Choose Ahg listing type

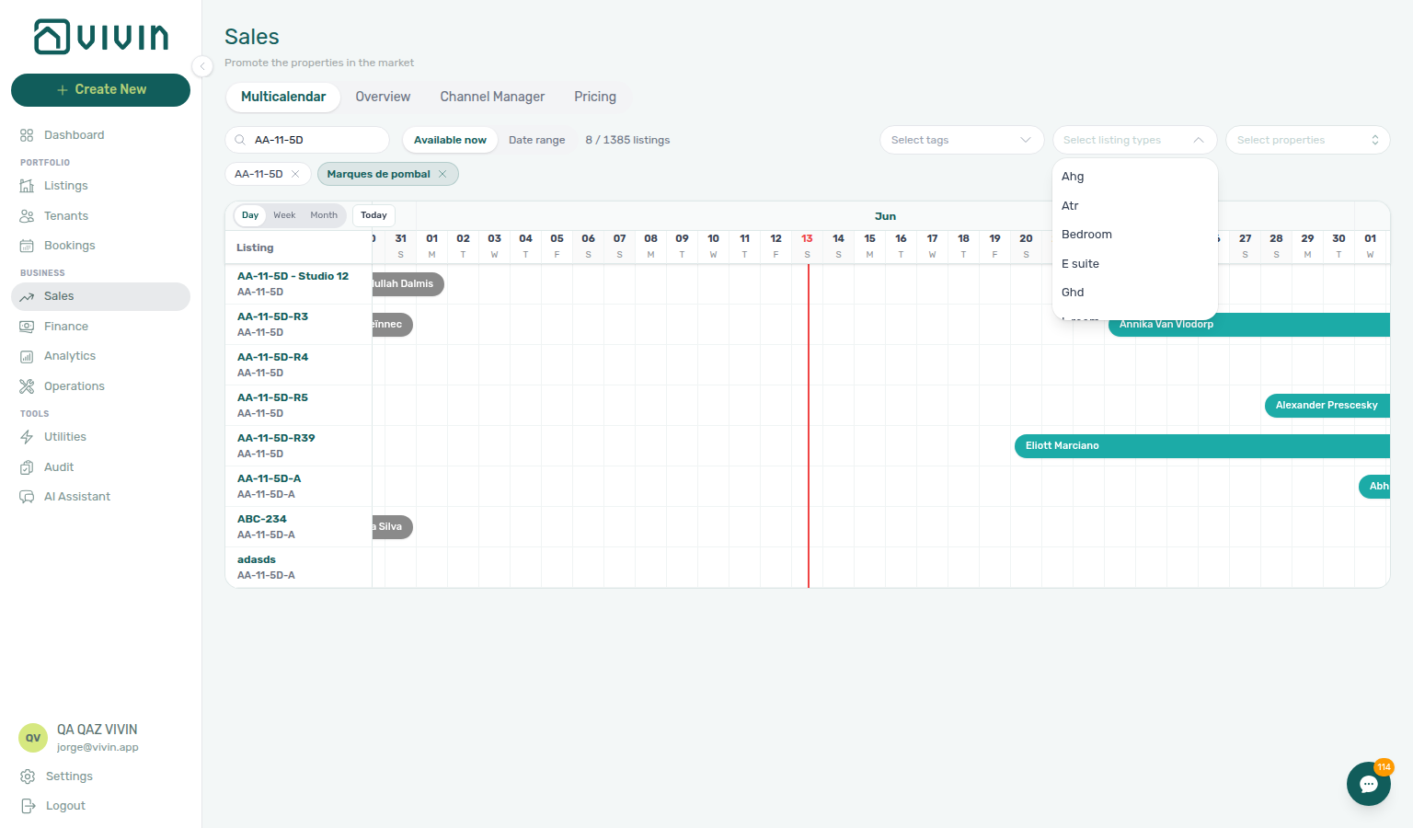1135,177
